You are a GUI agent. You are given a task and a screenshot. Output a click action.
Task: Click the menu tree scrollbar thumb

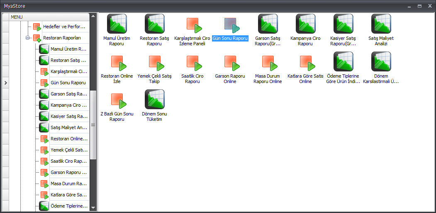(x=93, y=125)
